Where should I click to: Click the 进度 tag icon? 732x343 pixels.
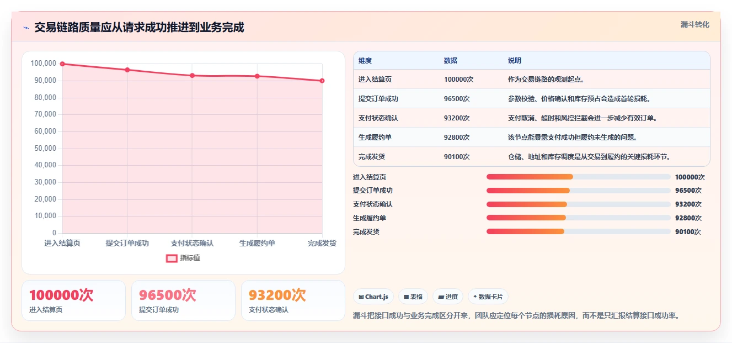441,297
